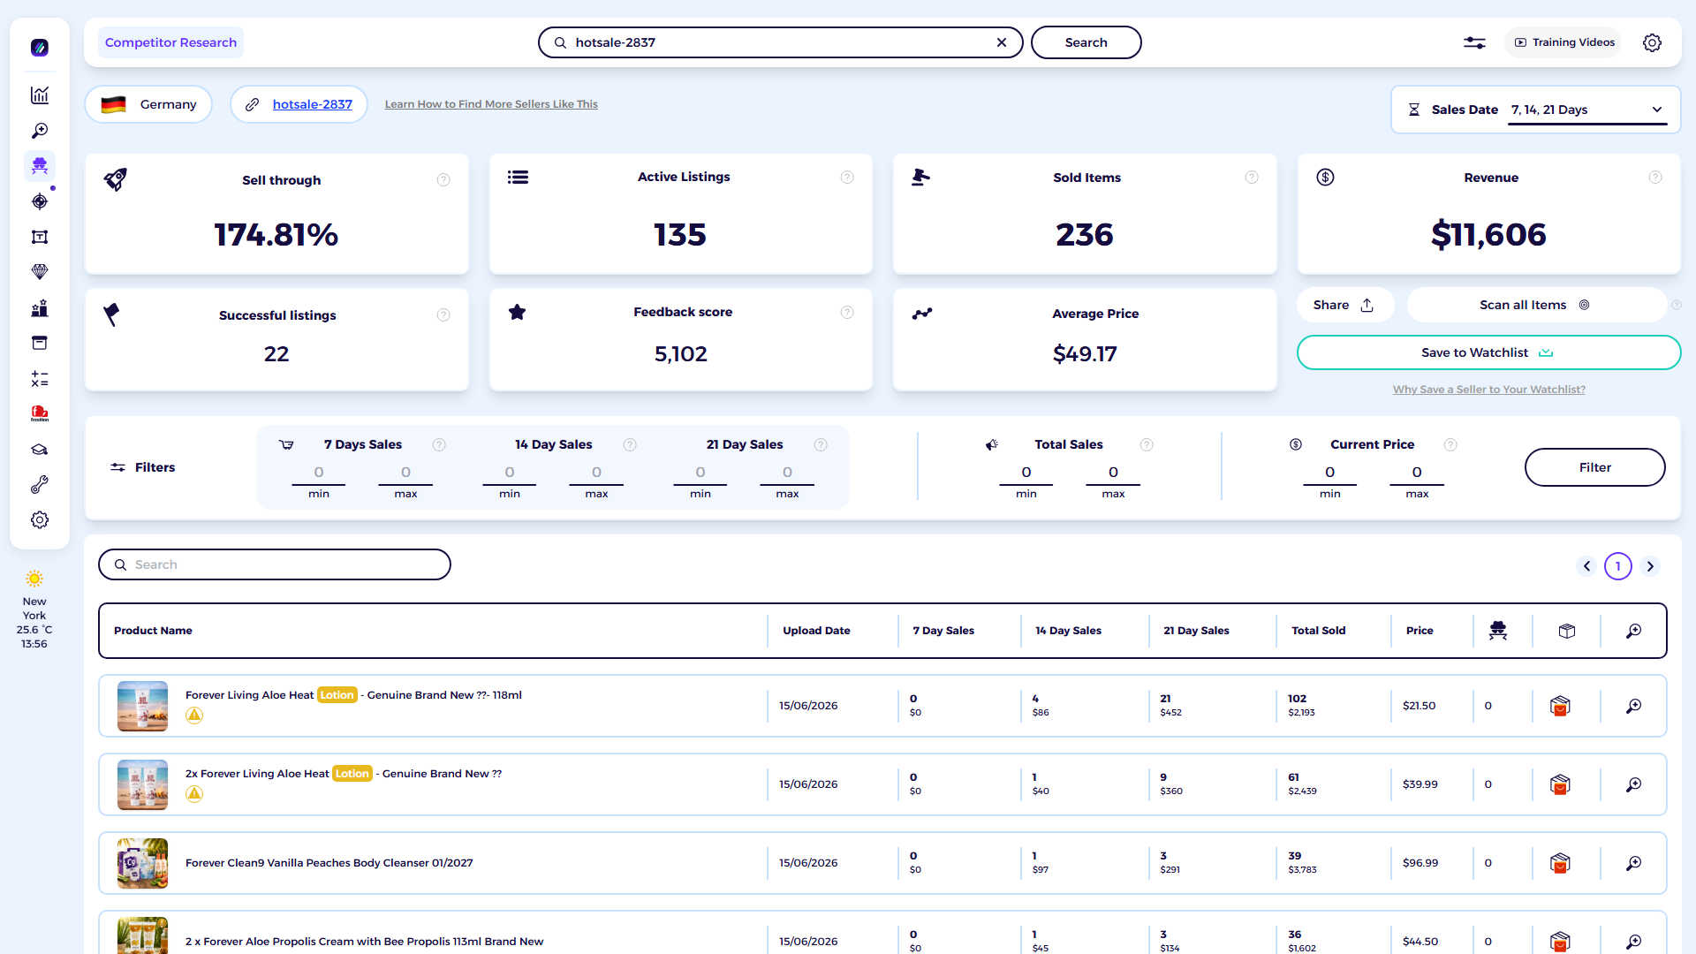The image size is (1696, 954).
Task: Sort by Price column
Action: (1420, 631)
